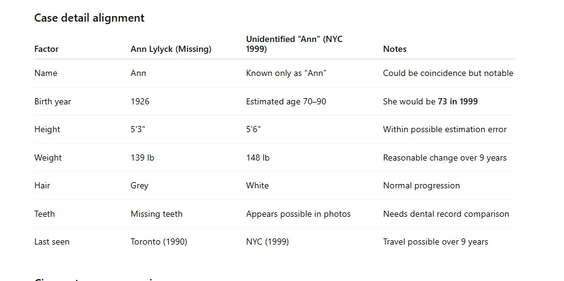Image resolution: width=564 pixels, height=281 pixels.
Task: Click the 'Grey' hair cell
Action: [139, 185]
